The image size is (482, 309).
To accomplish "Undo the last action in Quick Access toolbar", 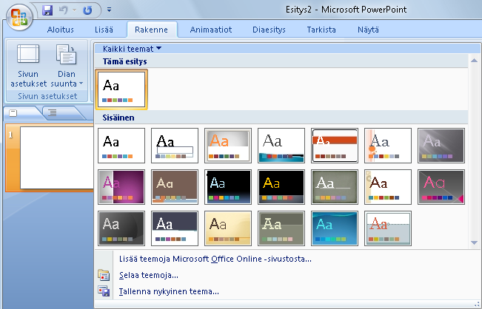I will pos(64,10).
